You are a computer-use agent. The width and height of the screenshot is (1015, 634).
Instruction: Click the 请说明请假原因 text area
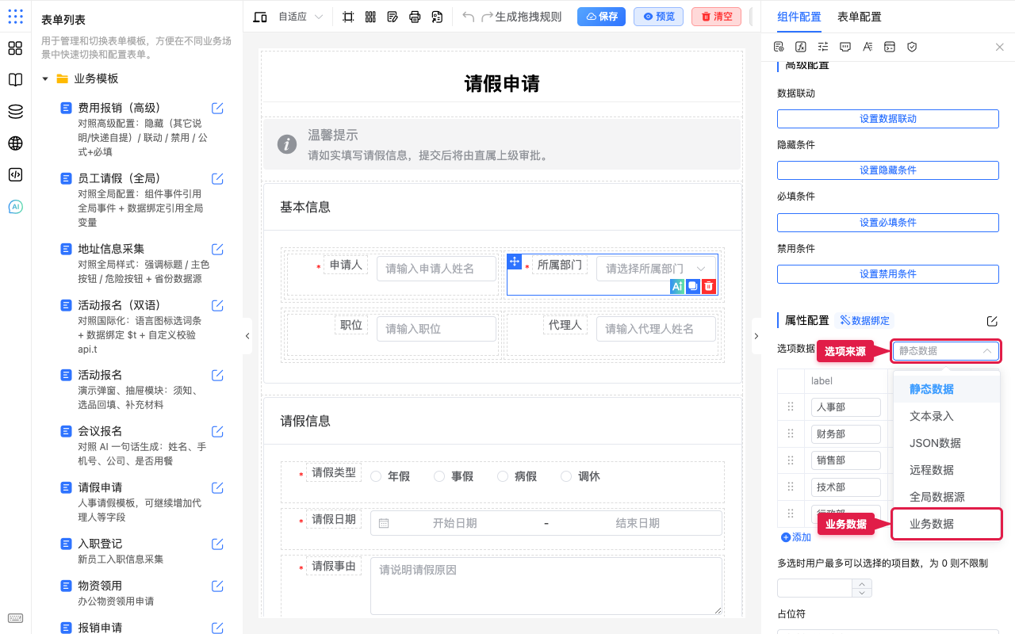point(546,586)
